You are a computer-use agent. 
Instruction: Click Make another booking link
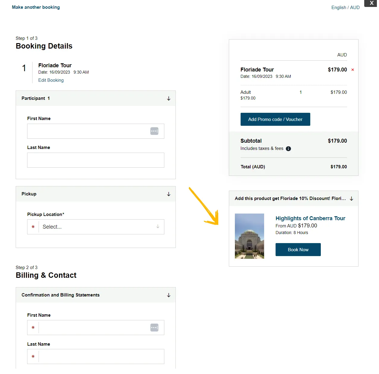pos(36,7)
